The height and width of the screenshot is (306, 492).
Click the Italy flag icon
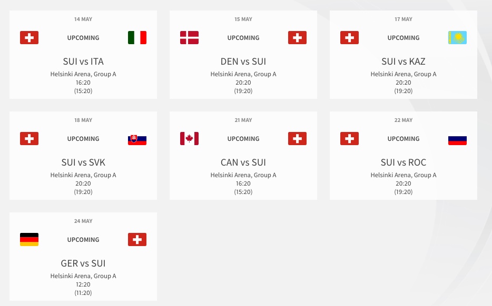pos(137,38)
